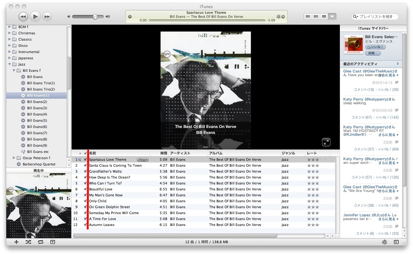Viewport: 413px width, 255px height.
Task: Open Katy Perry sleep walking post author link
Action: click(369, 99)
